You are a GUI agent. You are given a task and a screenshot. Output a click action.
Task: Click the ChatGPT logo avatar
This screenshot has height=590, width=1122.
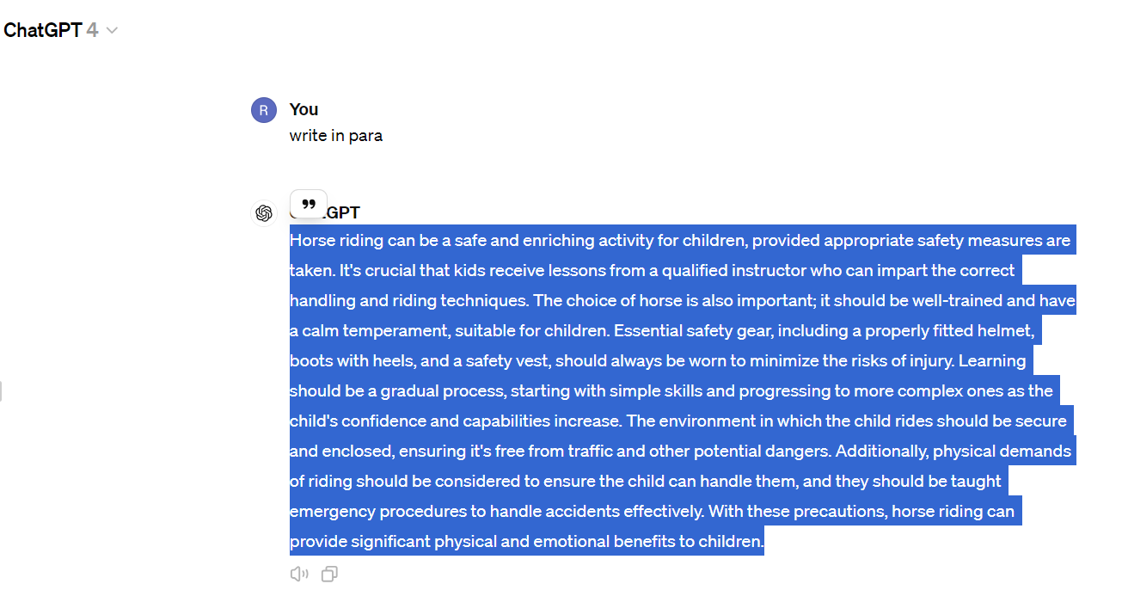point(264,212)
